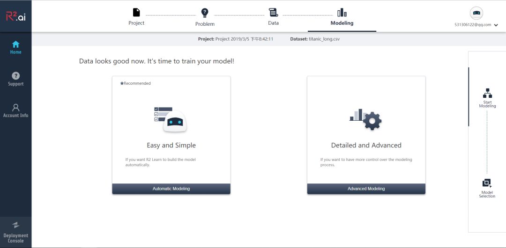Click the Recommended star badge
The image size is (506, 248).
(135, 83)
